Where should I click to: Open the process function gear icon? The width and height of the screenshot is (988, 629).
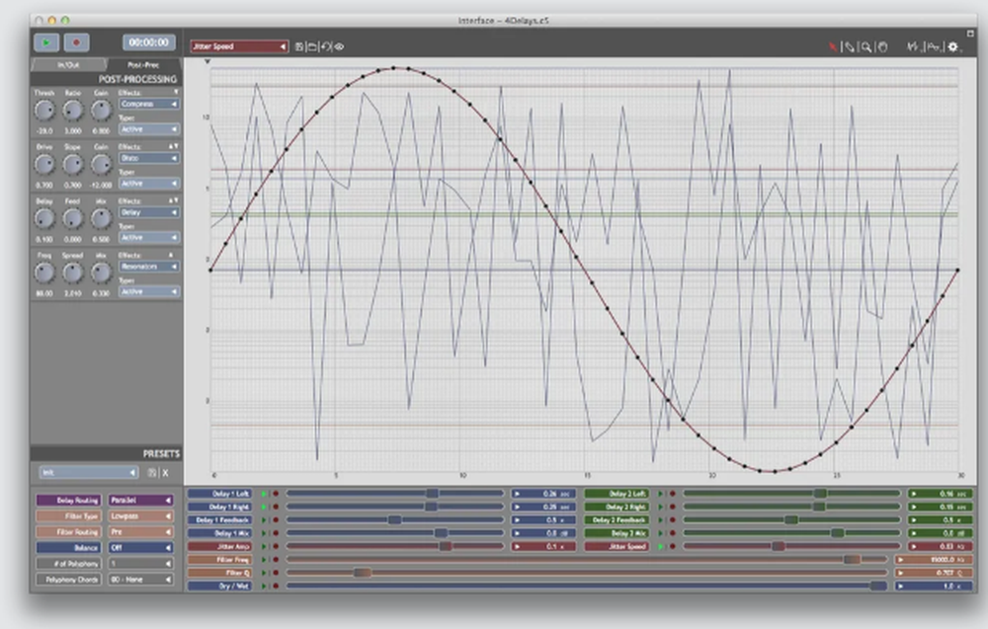(953, 46)
